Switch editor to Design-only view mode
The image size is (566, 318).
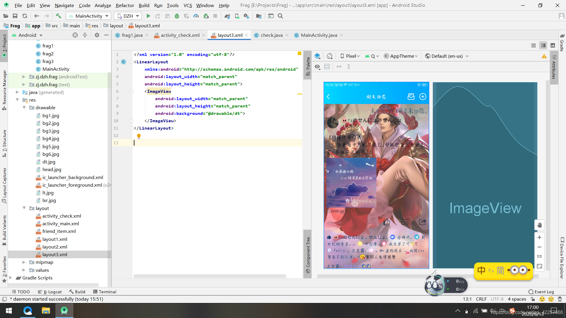[x=553, y=45]
